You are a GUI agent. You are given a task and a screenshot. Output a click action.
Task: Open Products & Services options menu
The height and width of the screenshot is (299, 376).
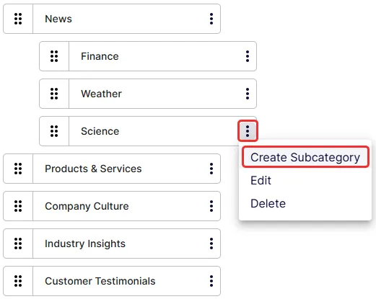coord(211,169)
